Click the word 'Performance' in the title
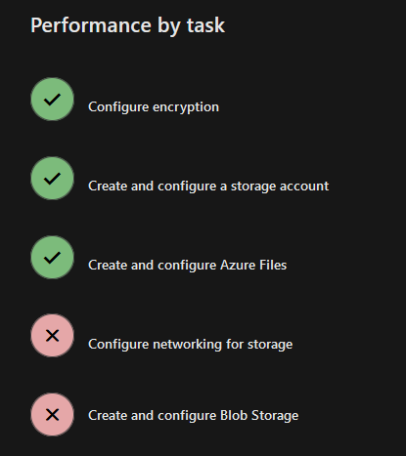 91,25
